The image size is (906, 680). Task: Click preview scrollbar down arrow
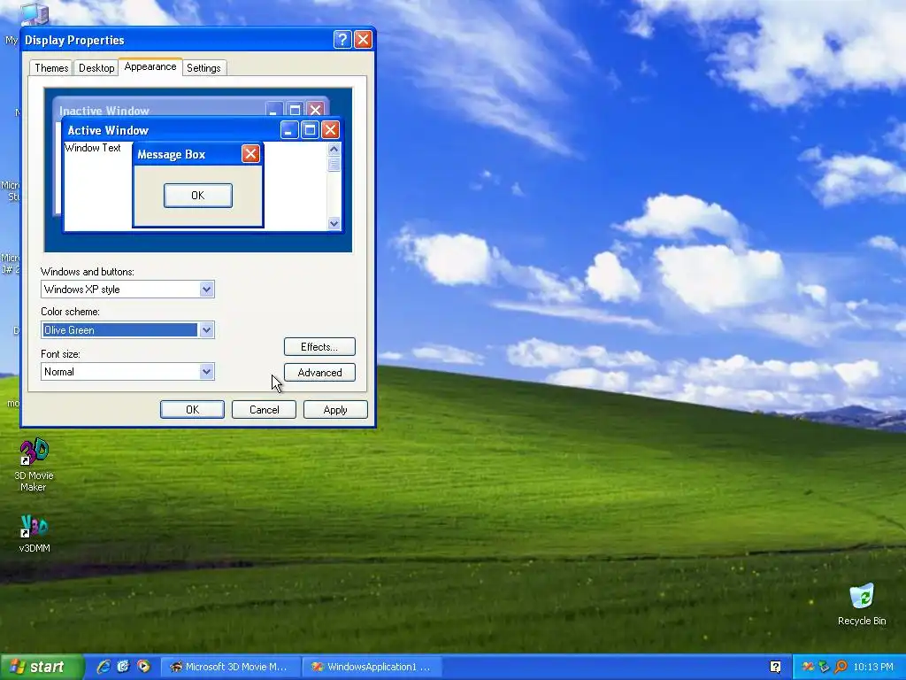click(x=334, y=223)
